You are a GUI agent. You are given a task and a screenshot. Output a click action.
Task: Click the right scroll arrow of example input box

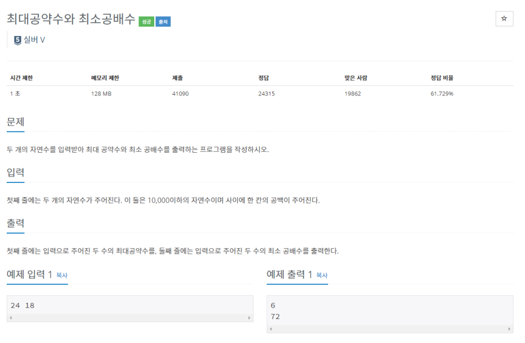pyautogui.click(x=249, y=318)
